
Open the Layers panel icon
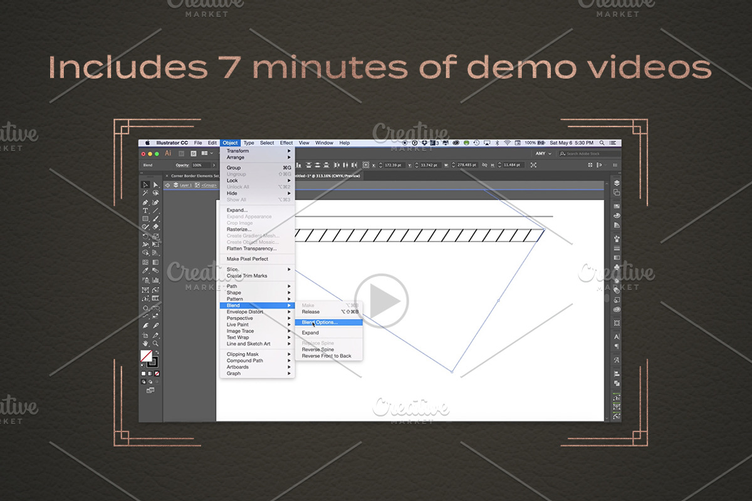pyautogui.click(x=617, y=183)
